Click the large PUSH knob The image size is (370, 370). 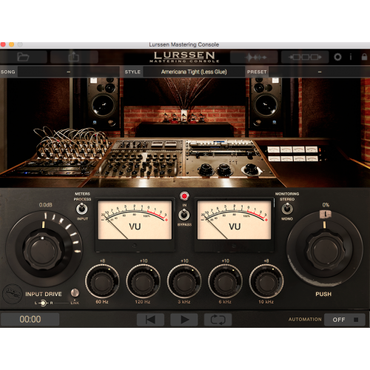click(326, 251)
